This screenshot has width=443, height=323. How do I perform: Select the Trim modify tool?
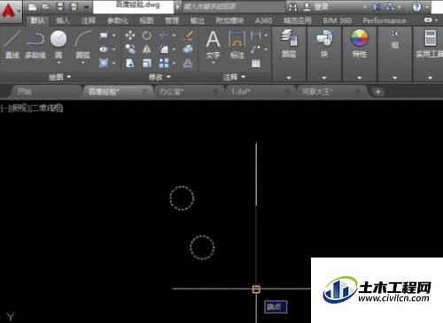point(164,35)
